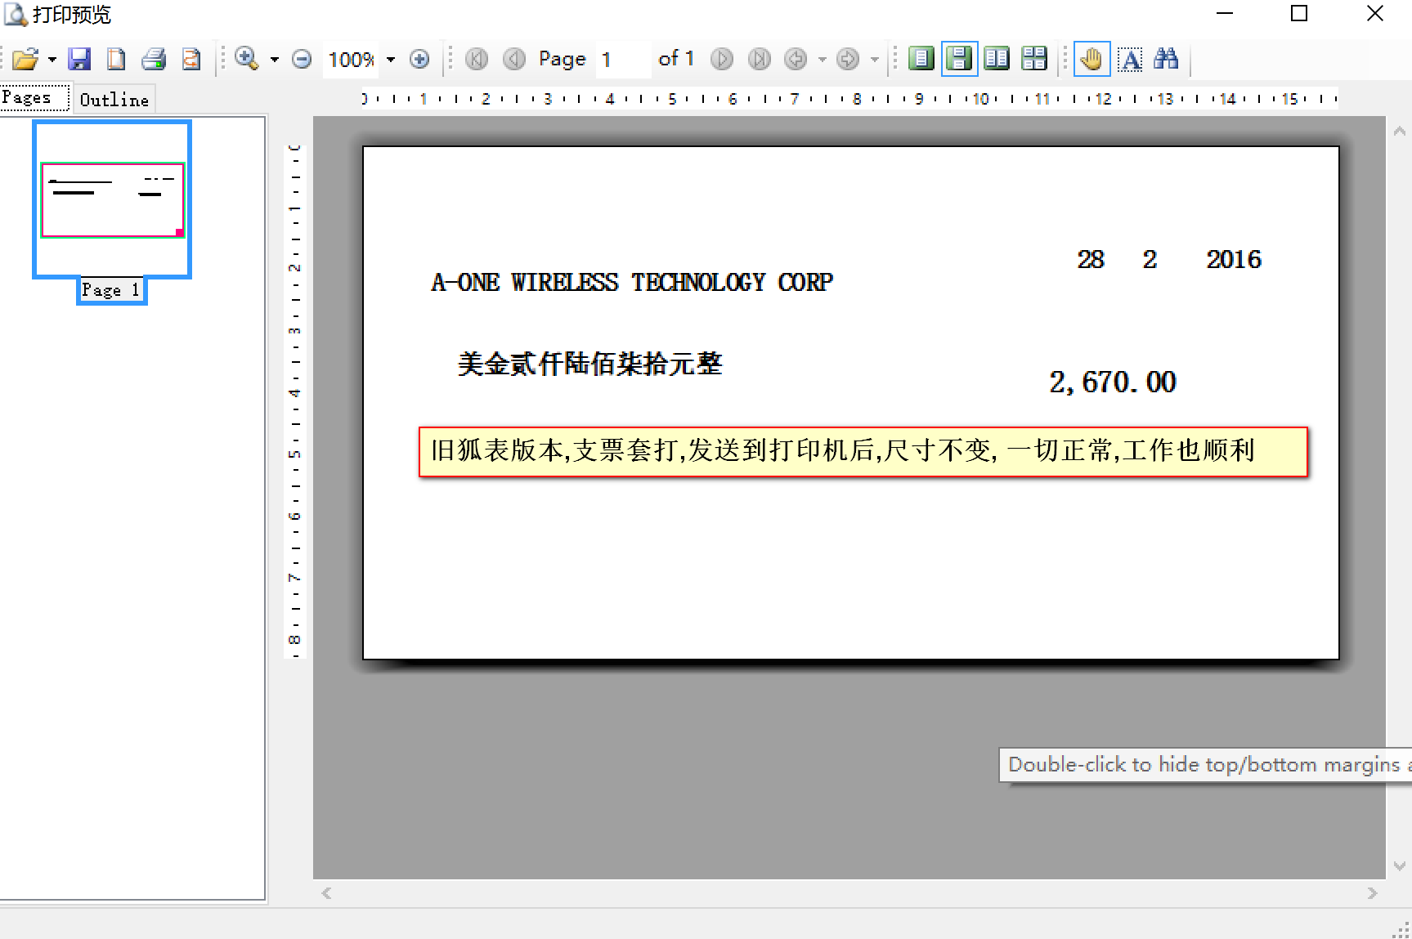Click the Zoom In magnifier icon
1412x939 pixels.
point(246,59)
